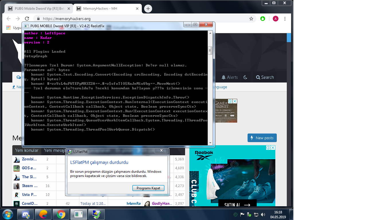Click the New posts button
365x220 pixels.
(262, 138)
